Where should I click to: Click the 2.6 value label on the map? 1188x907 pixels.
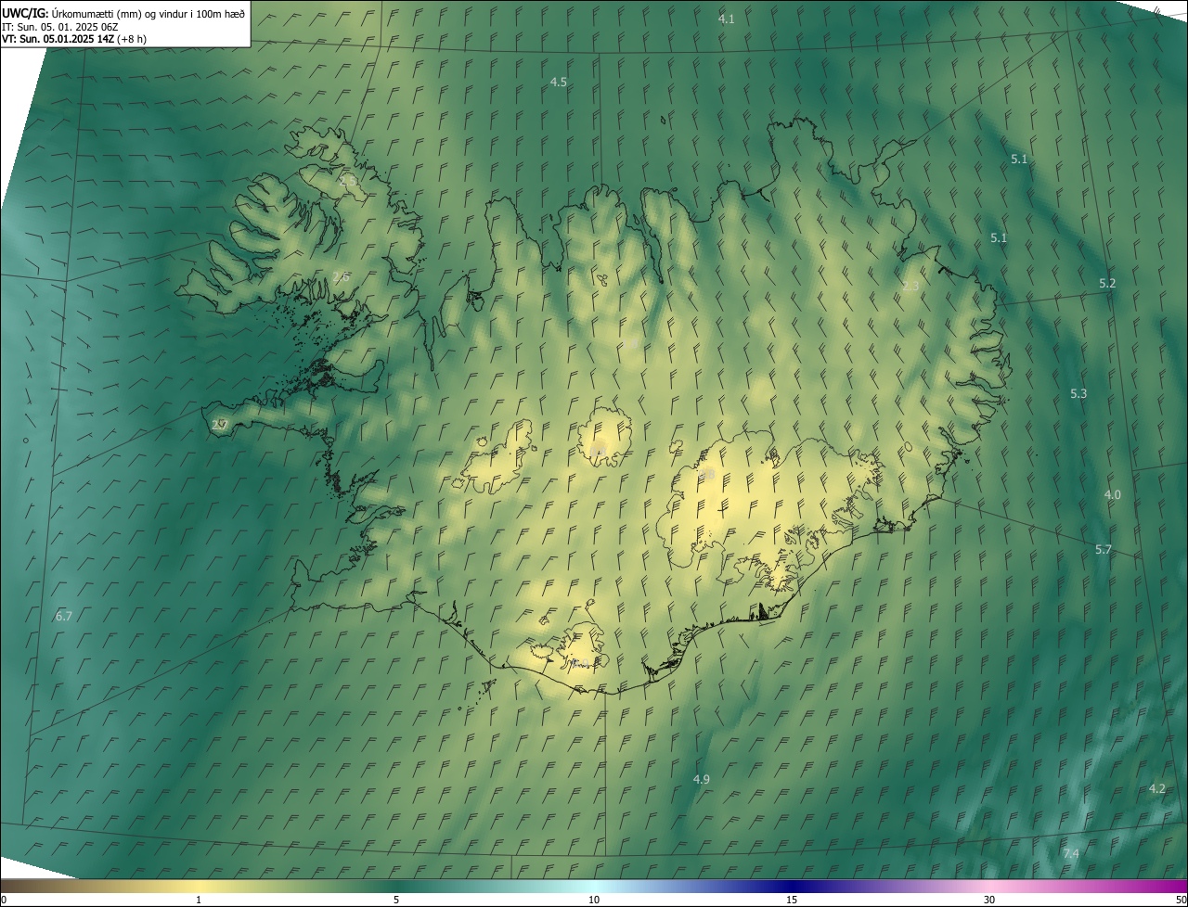341,276
